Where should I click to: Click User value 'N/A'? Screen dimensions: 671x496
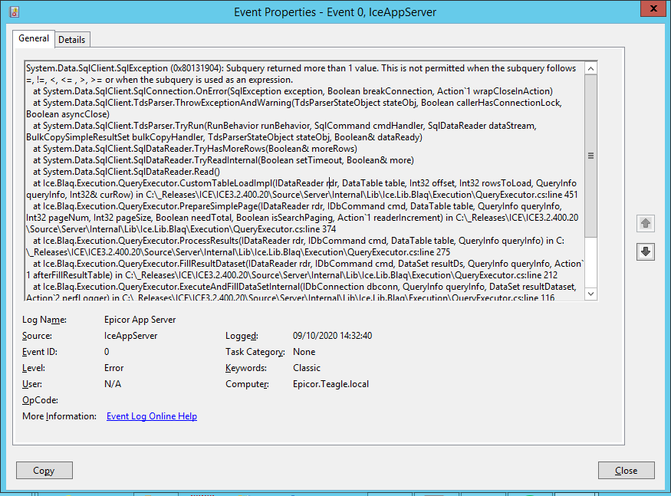pyautogui.click(x=113, y=384)
